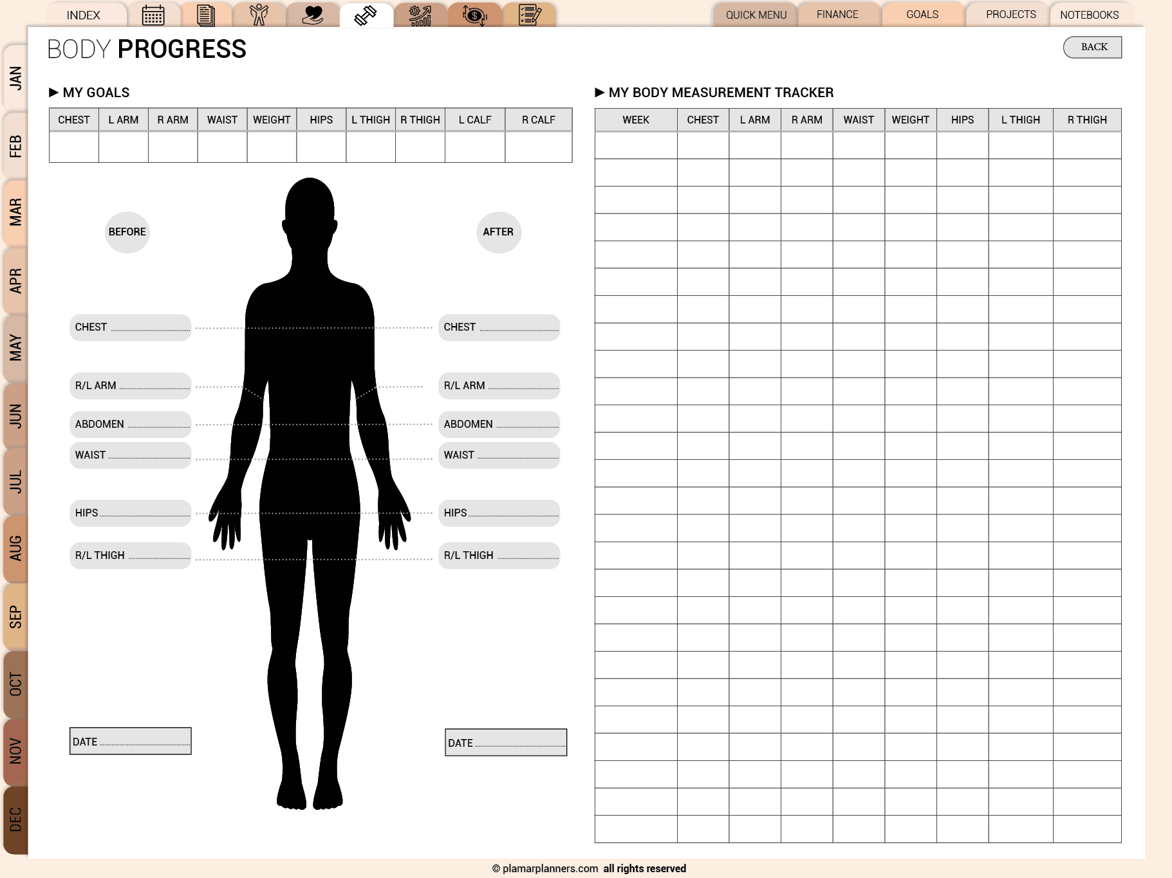This screenshot has width=1172, height=878.
Task: Select the BEFORE waist measurement field
Action: tap(131, 455)
